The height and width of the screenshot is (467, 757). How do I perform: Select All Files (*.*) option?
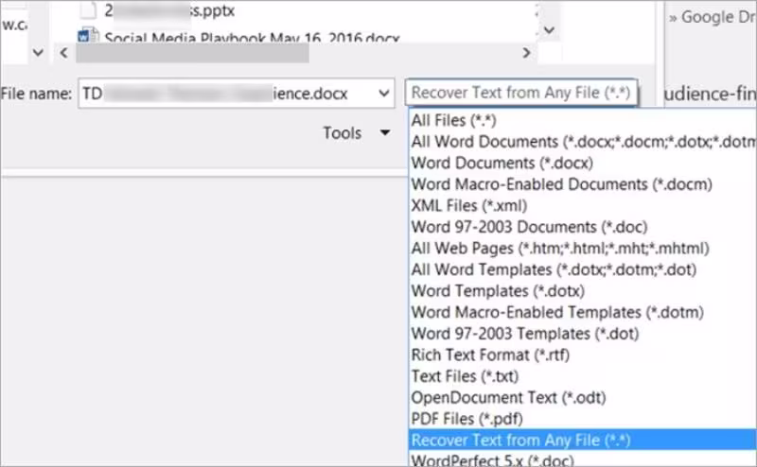tap(582, 120)
